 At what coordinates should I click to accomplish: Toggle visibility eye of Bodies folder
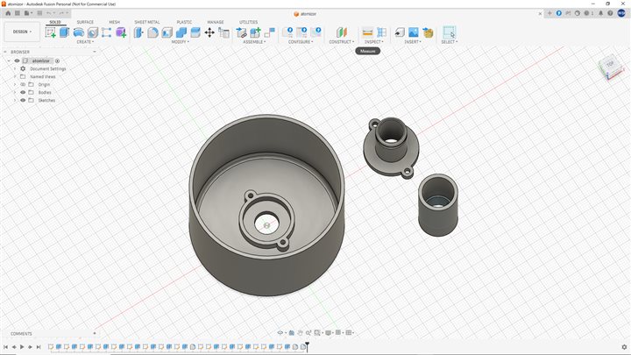23,92
